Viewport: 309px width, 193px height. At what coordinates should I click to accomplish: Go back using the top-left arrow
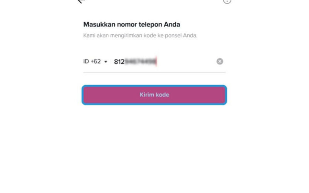81,1
